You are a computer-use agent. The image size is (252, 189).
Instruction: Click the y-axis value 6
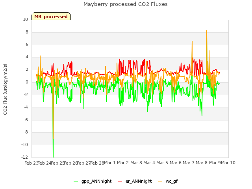pyautogui.click(x=27, y=44)
